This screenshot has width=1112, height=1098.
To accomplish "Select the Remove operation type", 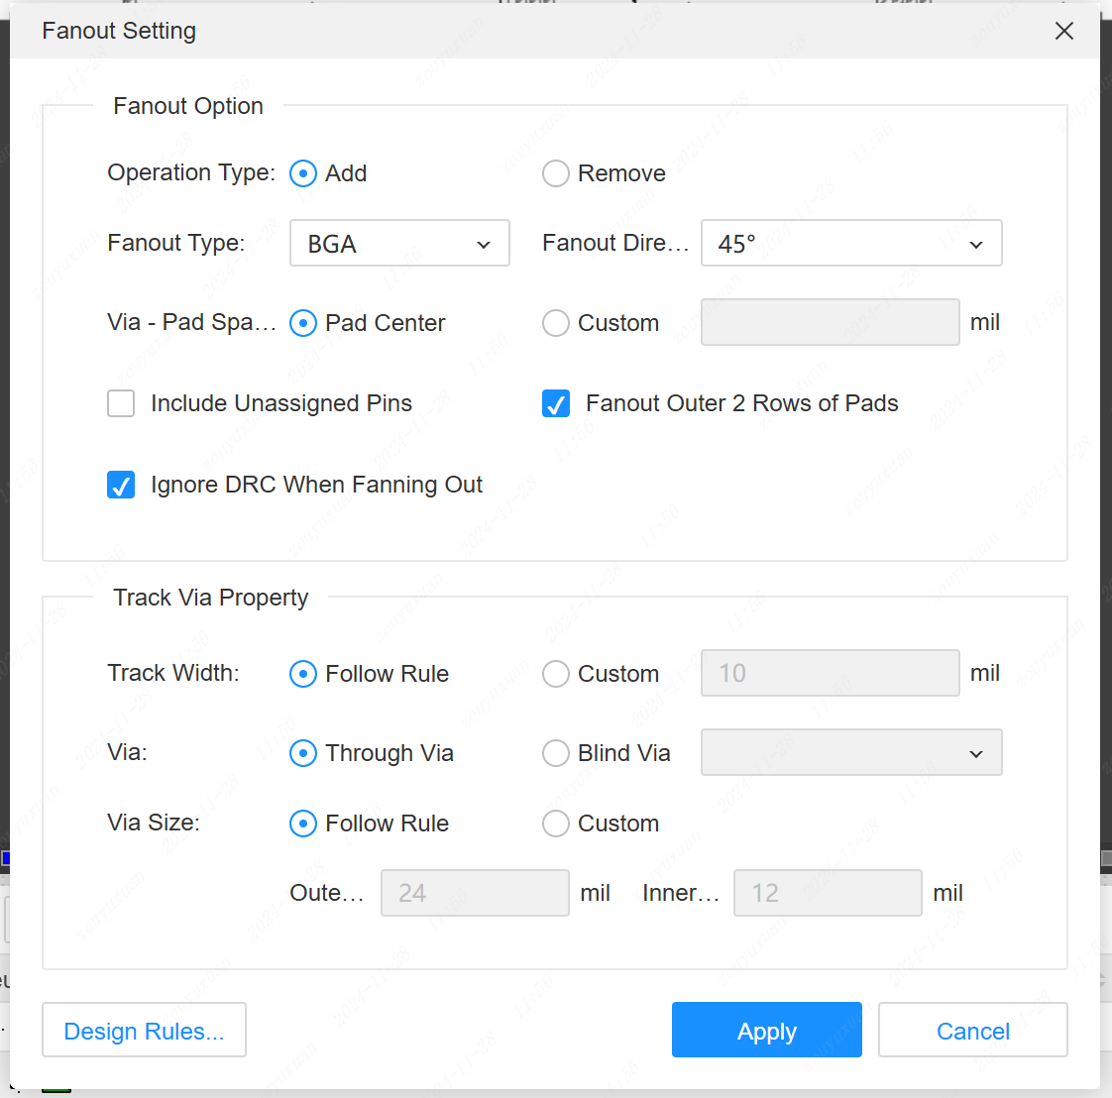I will pos(556,173).
